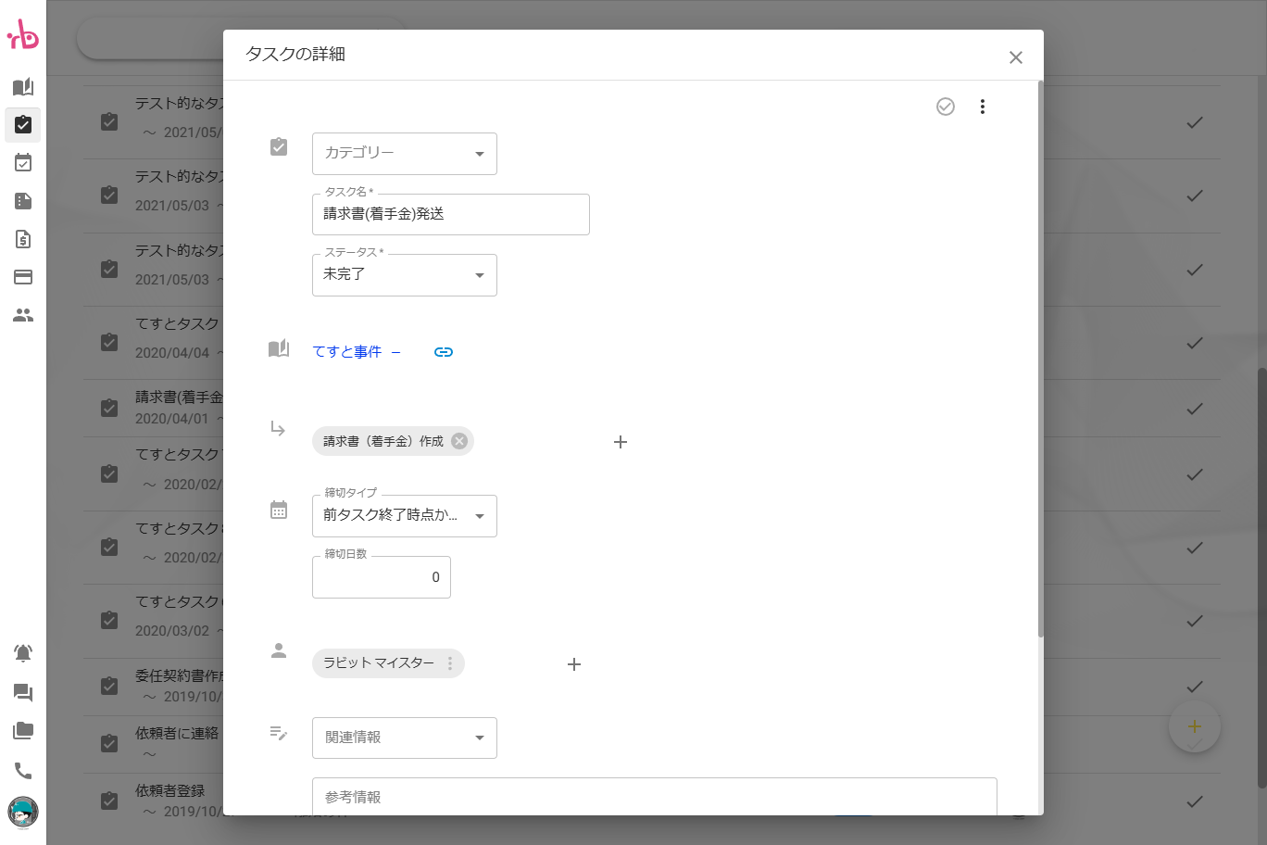
Task: Go to the tasks page in sidebar
Action: coord(23,124)
